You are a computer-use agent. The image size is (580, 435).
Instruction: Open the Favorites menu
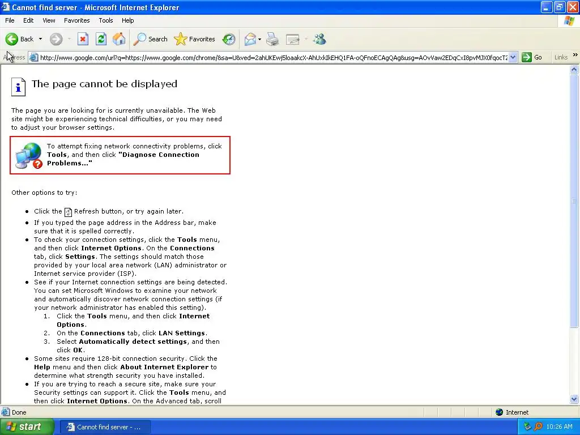76,20
